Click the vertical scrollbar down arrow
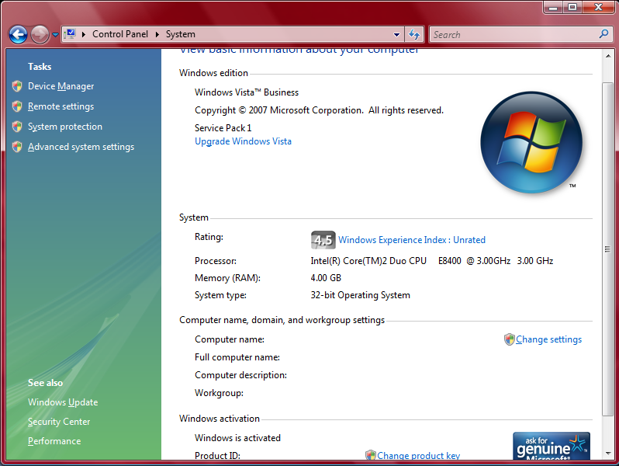This screenshot has height=466, width=619. click(x=607, y=450)
